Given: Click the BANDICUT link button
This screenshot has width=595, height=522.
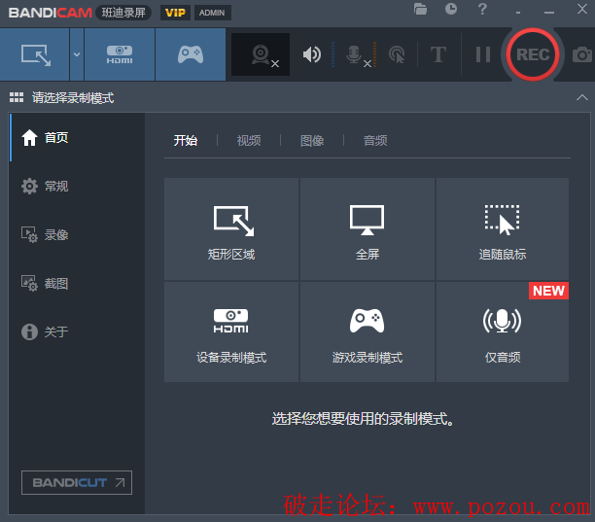Looking at the screenshot, I should 77,482.
